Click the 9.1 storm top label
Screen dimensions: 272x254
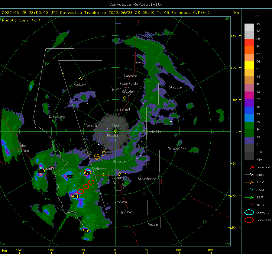[x=75, y=196]
